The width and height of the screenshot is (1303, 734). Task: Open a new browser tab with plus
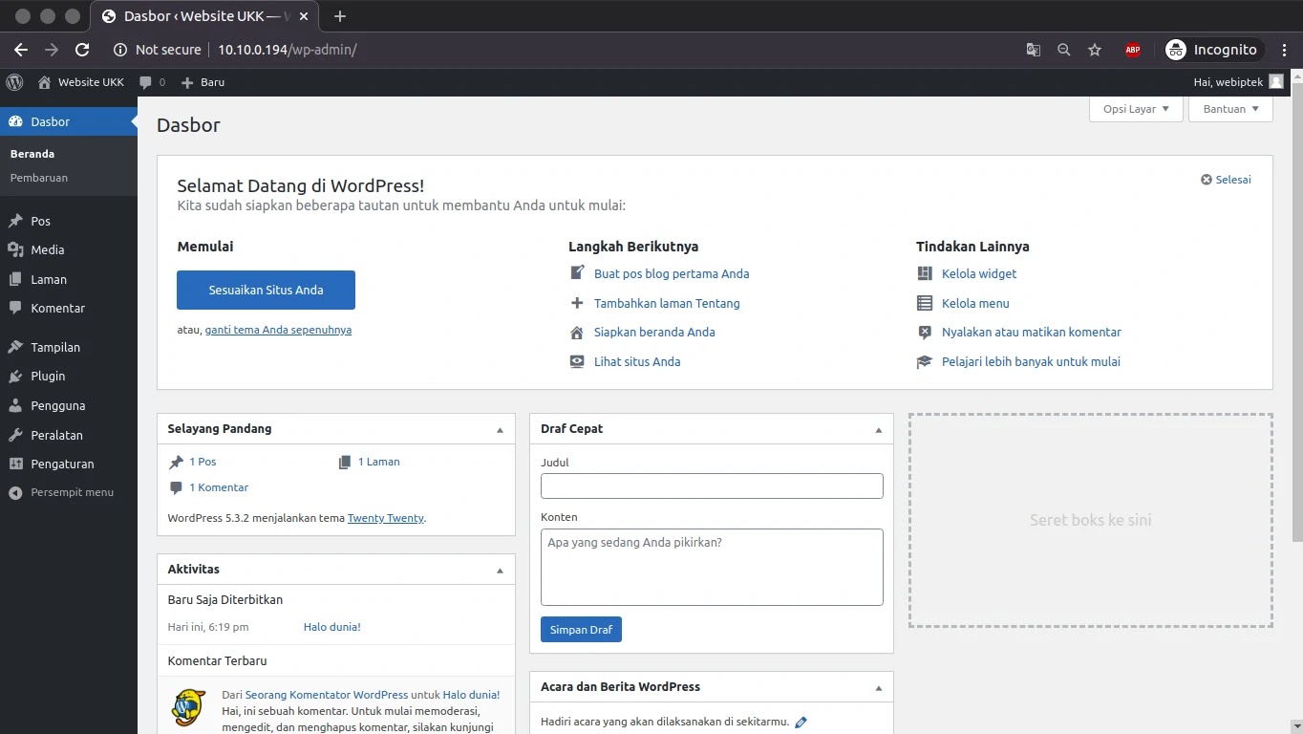(x=340, y=16)
